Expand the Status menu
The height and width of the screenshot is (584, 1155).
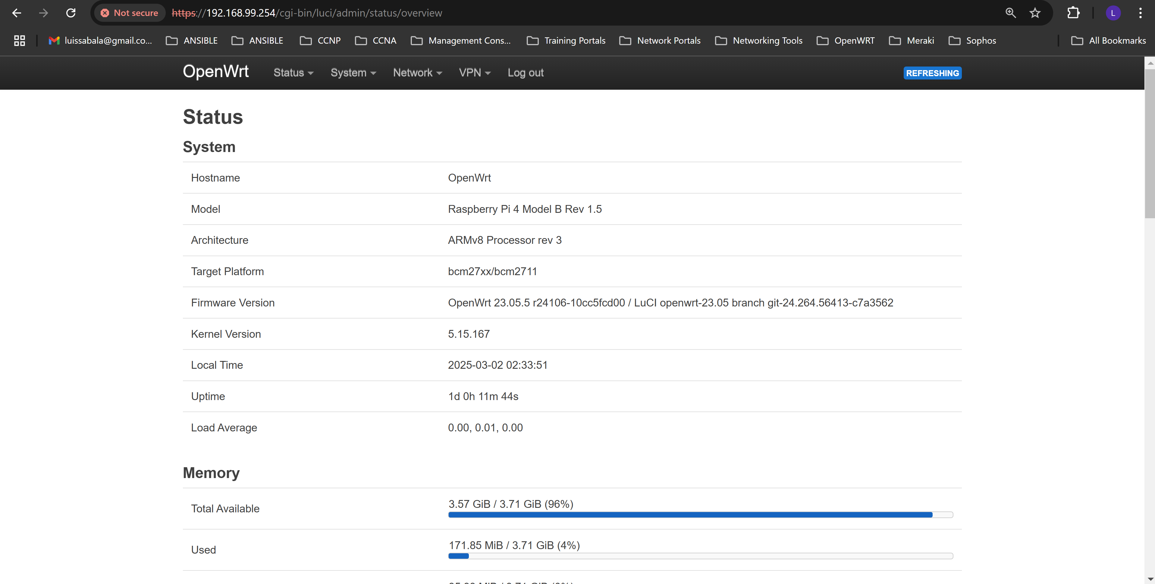click(x=293, y=73)
